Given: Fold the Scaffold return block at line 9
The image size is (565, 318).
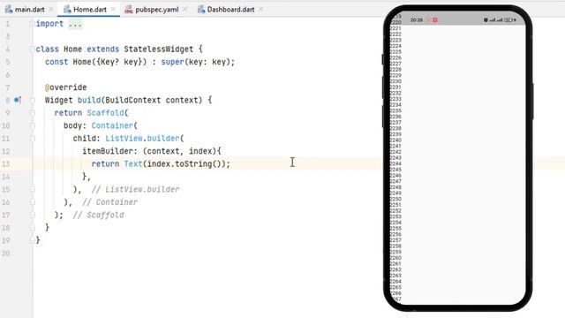Looking at the screenshot, I should pos(33,113).
